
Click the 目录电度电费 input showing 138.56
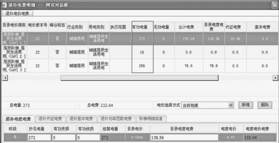[x=184, y=138]
